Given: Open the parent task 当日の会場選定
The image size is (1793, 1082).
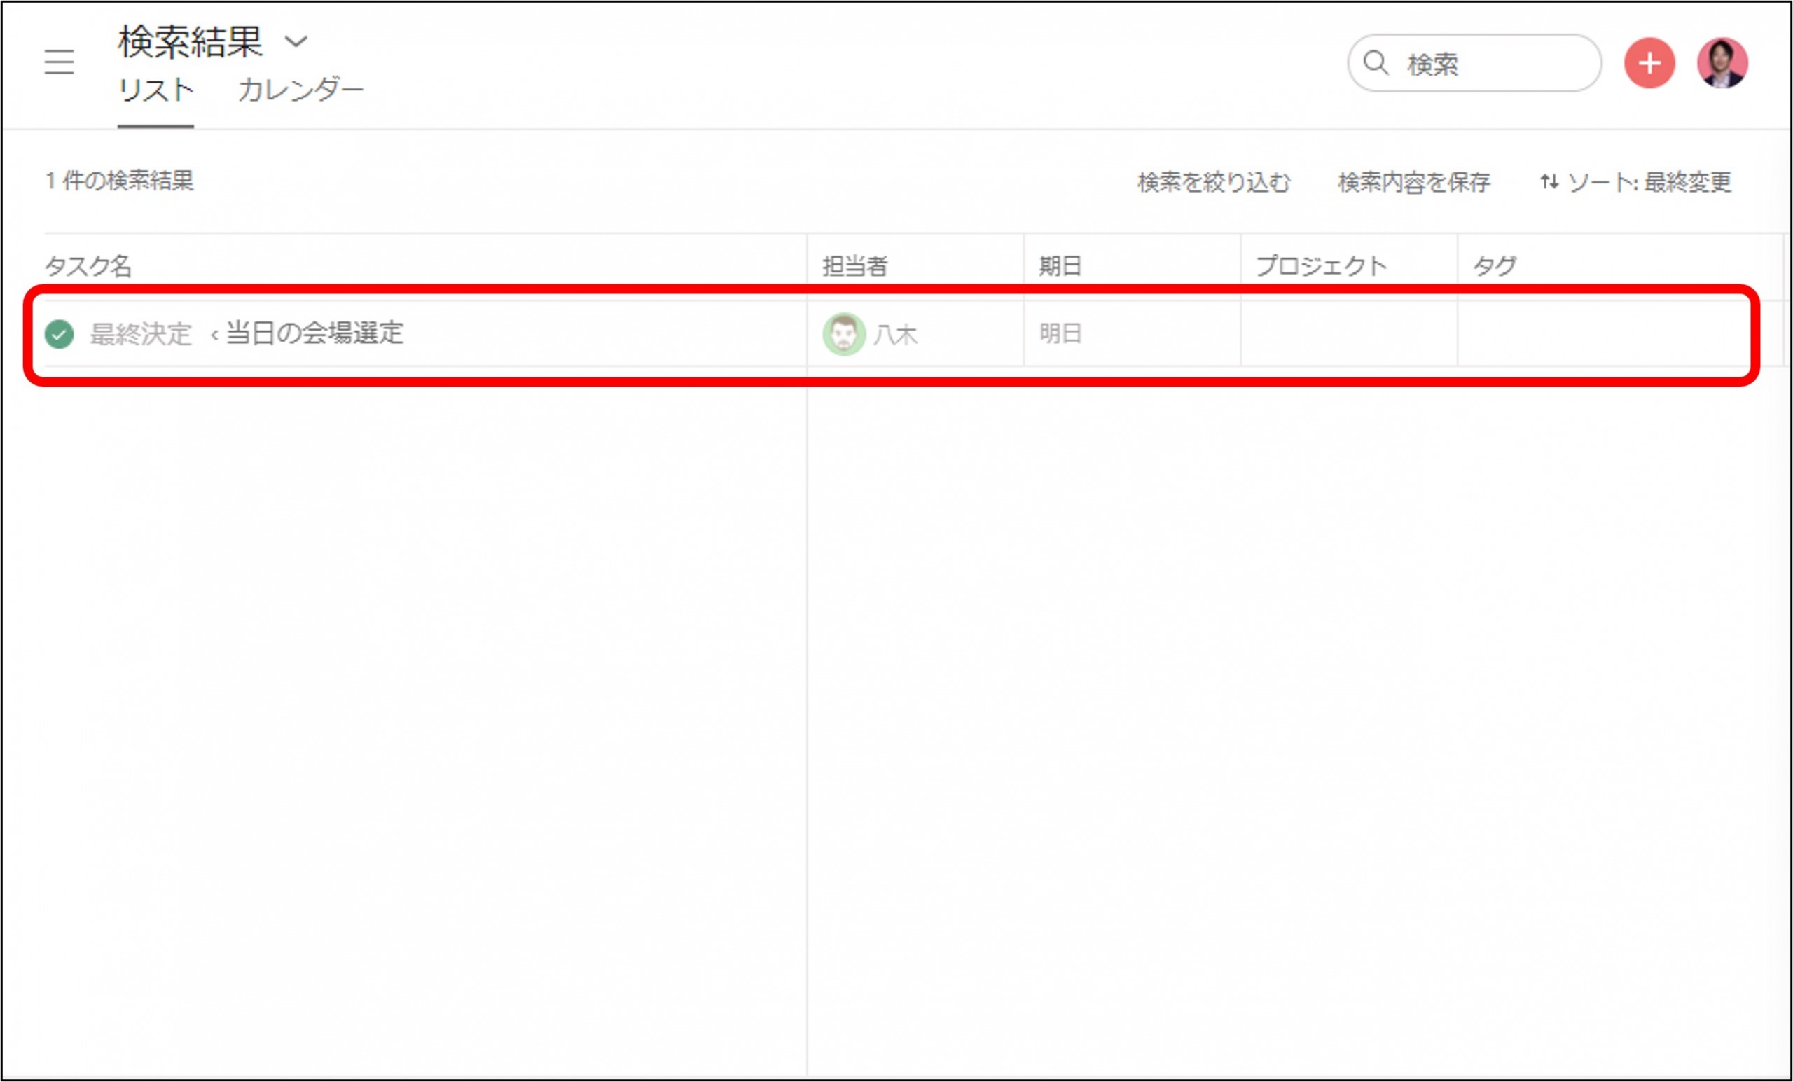Looking at the screenshot, I should tap(314, 333).
